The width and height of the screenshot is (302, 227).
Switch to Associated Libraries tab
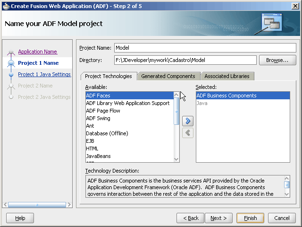click(227, 76)
